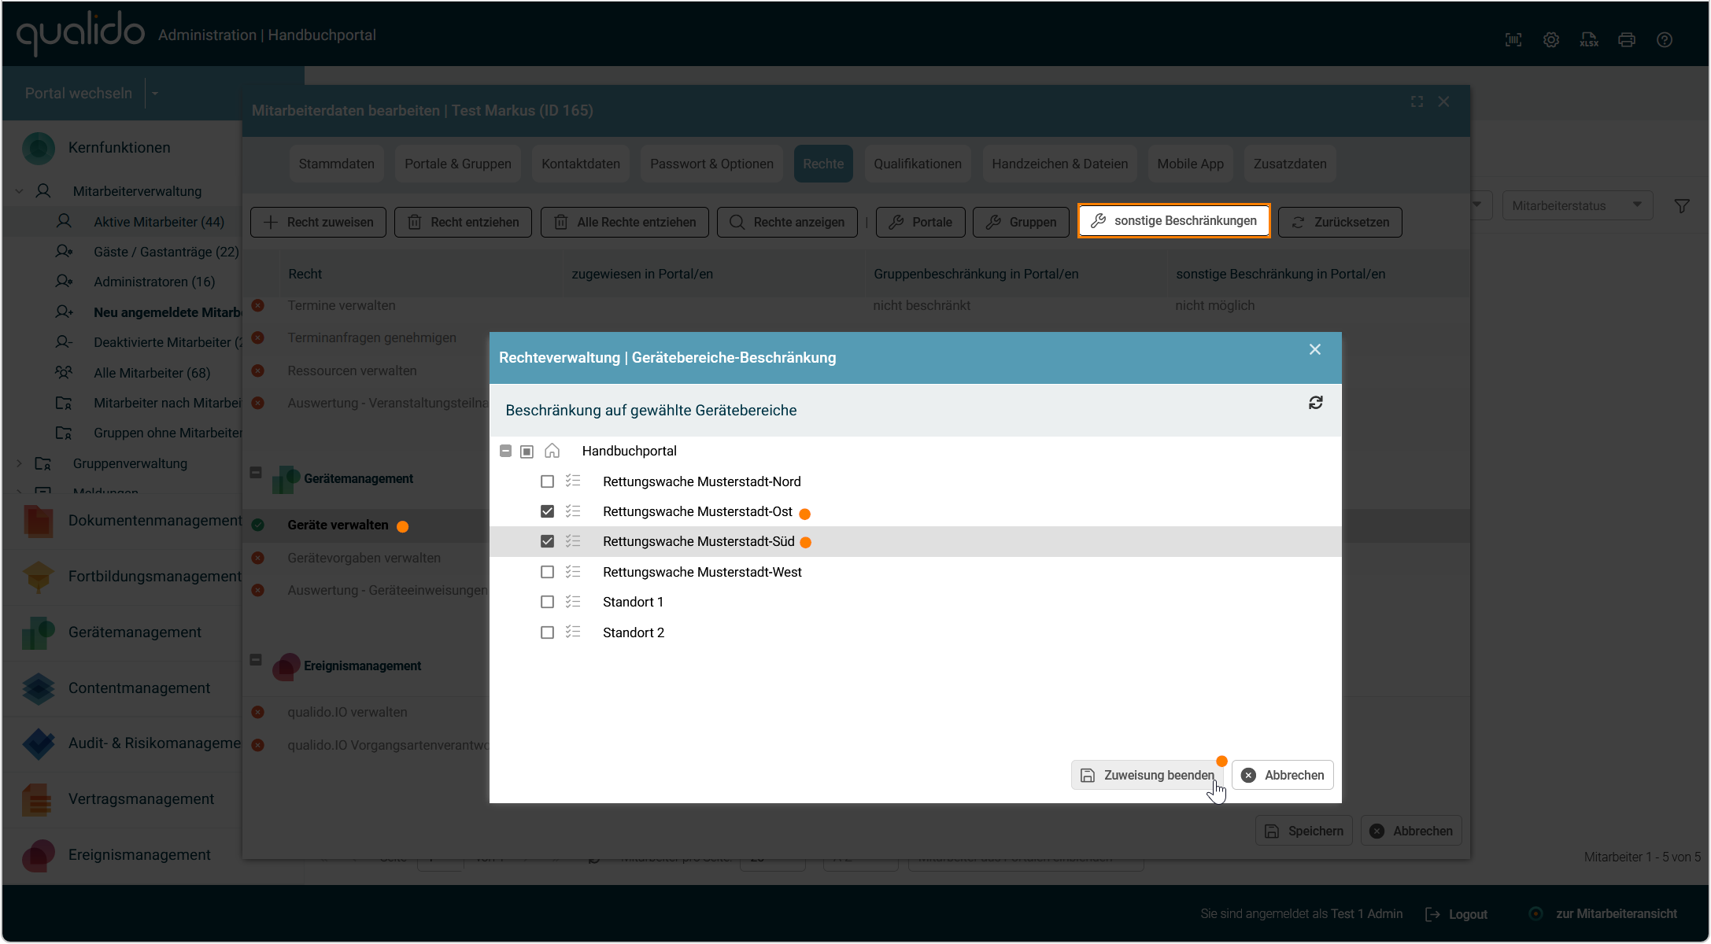Enable the Standort 2 checkbox
1711x944 pixels.
pos(547,632)
